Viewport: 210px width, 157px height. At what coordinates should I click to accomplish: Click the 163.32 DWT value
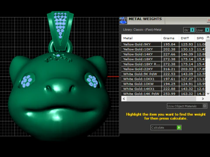pos(187,94)
